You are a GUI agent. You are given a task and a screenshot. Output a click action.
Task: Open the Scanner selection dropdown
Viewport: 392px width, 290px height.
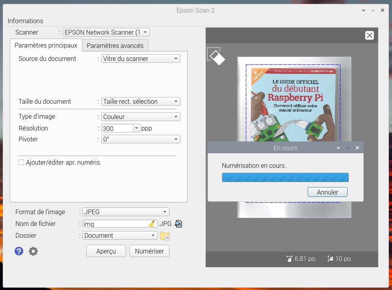(106, 32)
